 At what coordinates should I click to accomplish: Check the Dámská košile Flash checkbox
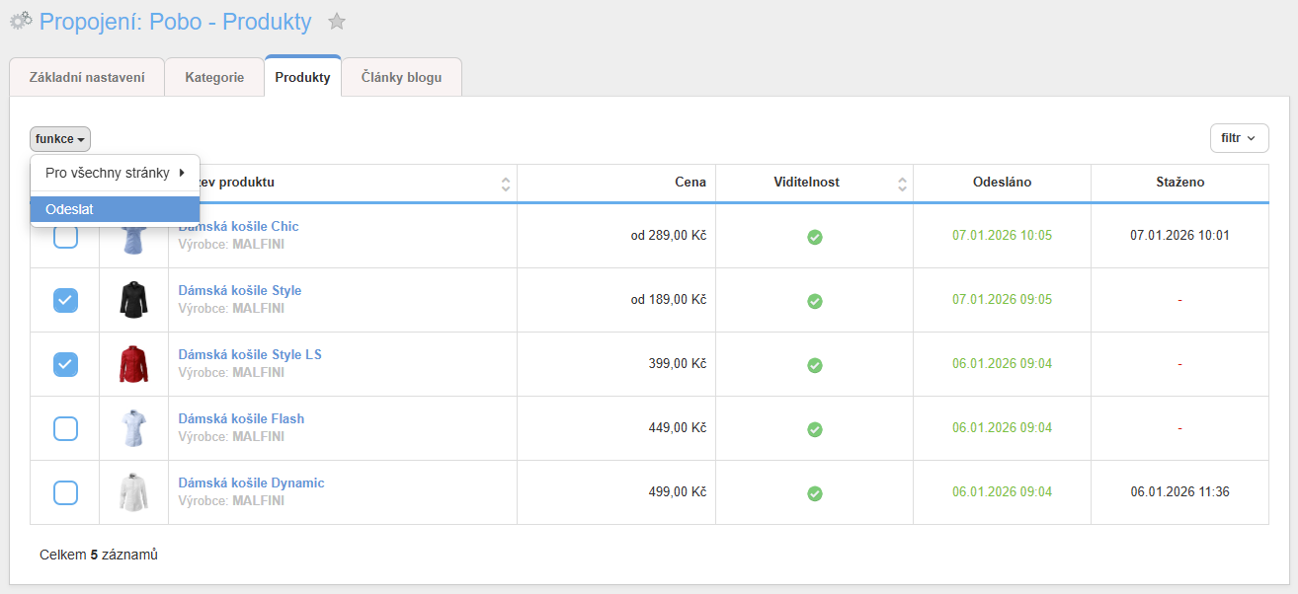click(65, 428)
